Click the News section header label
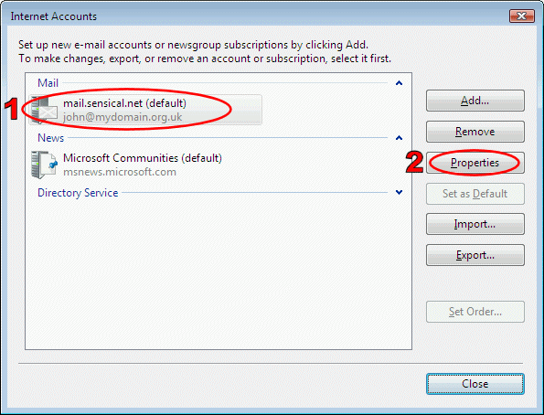 click(x=50, y=138)
